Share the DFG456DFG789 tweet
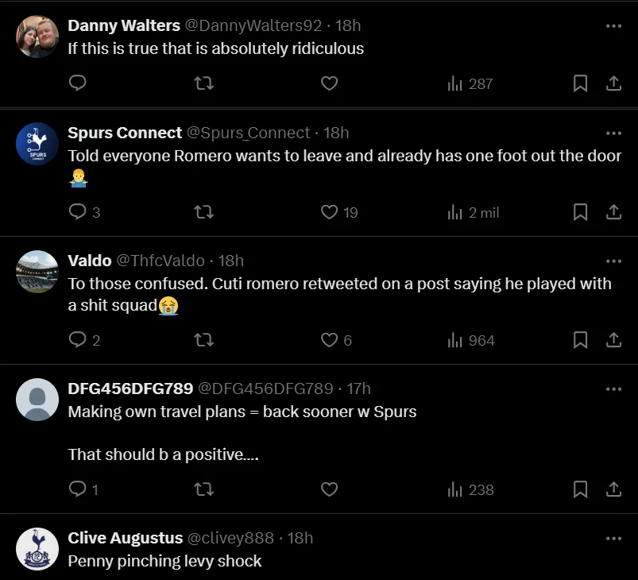The image size is (638, 580). click(613, 489)
